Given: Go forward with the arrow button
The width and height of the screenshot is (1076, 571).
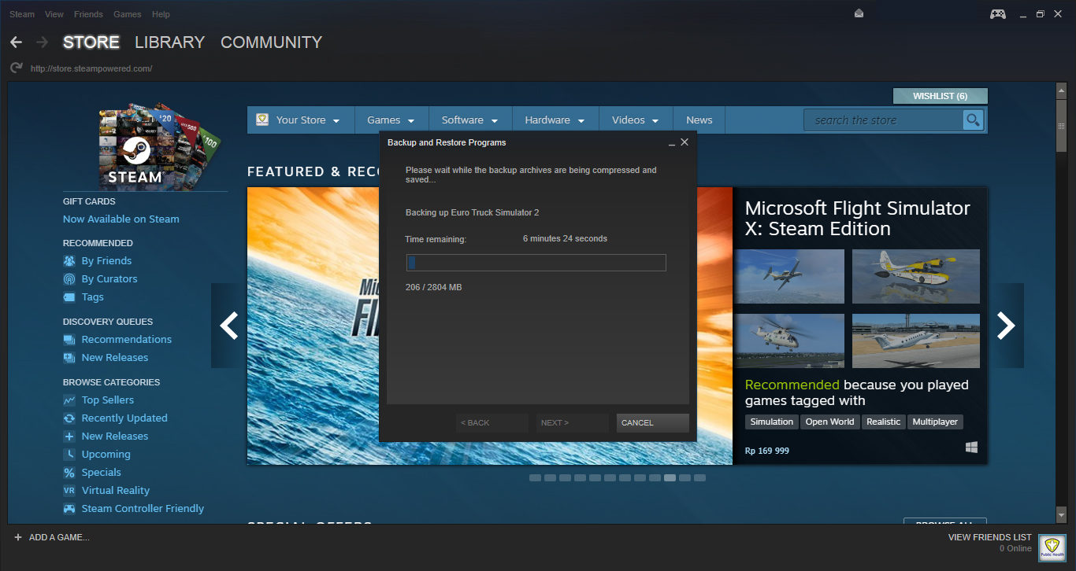Looking at the screenshot, I should pyautogui.click(x=43, y=42).
